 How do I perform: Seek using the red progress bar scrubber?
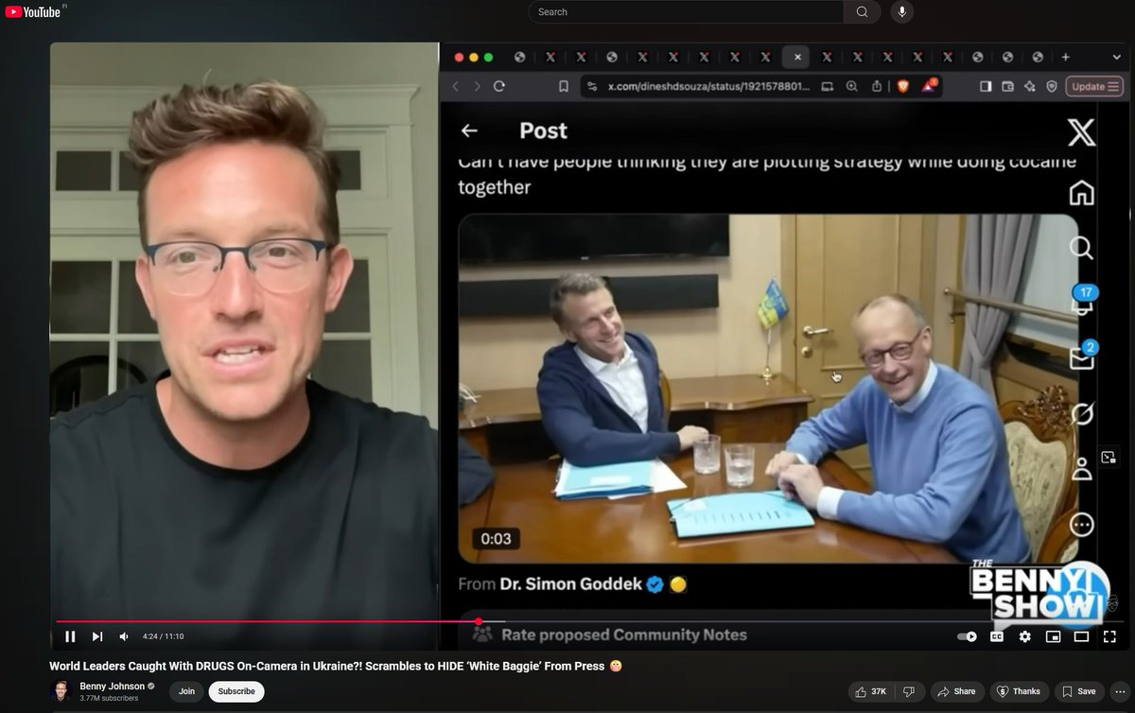pyautogui.click(x=479, y=621)
